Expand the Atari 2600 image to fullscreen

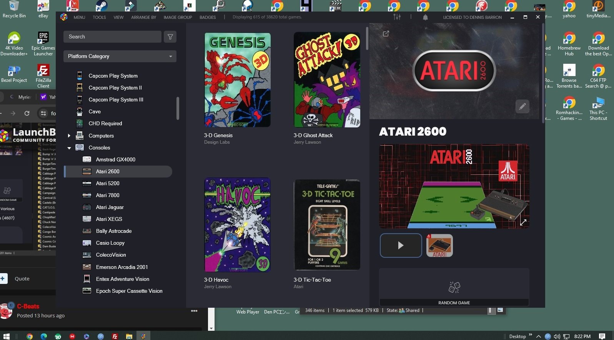[523, 222]
